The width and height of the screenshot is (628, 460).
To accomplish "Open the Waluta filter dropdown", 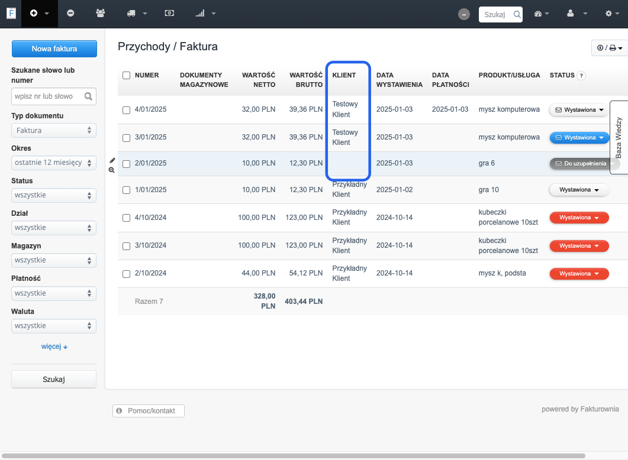I will click(54, 326).
